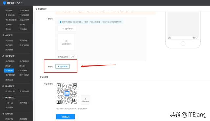Open 自定义信息 in the sidebar

point(24,45)
